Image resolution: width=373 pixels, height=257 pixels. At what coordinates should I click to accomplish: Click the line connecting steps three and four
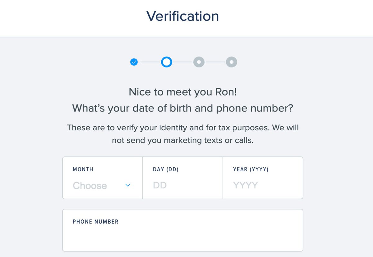click(x=215, y=62)
